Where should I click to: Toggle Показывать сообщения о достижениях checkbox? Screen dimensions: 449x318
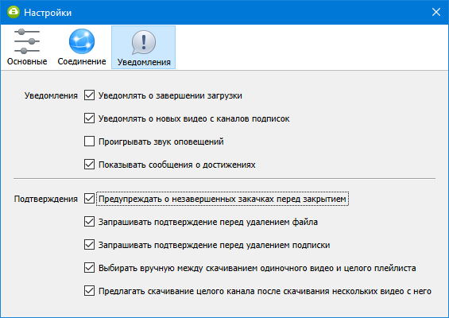click(89, 165)
